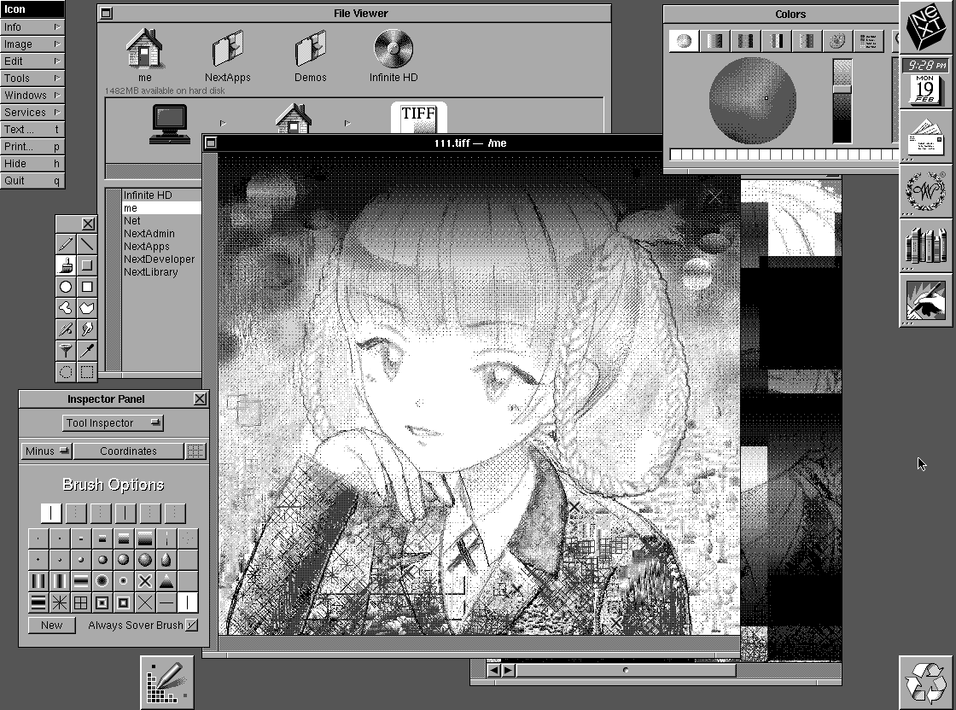
Task: Open the Minus popup menu
Action: pos(46,451)
